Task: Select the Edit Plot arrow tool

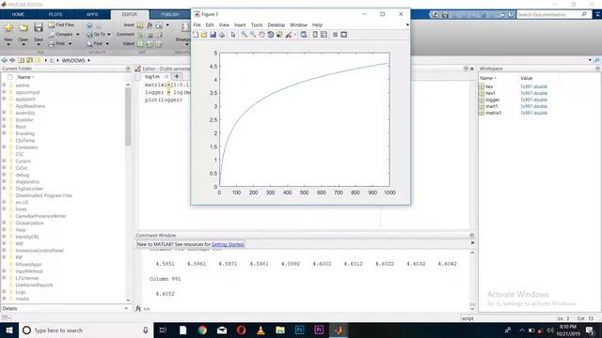Action: click(x=233, y=35)
